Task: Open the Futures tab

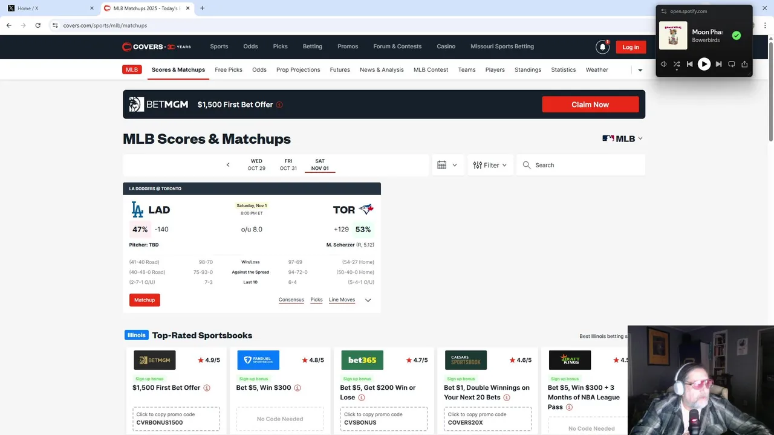Action: coord(340,69)
